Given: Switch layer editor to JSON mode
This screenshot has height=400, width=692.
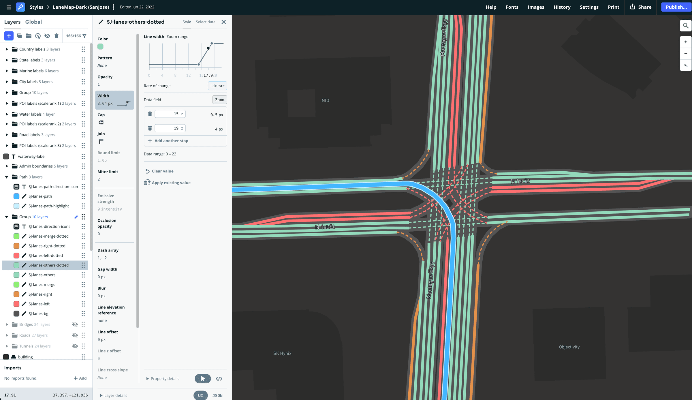Looking at the screenshot, I should tap(218, 396).
